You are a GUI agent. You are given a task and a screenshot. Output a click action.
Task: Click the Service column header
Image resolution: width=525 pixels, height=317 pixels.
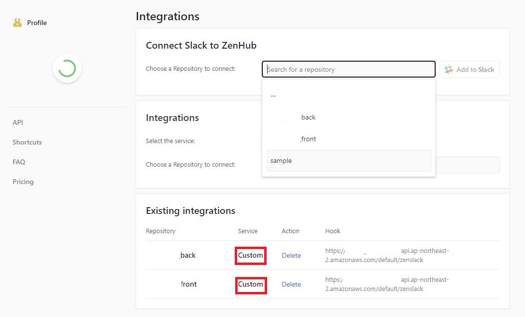point(248,231)
